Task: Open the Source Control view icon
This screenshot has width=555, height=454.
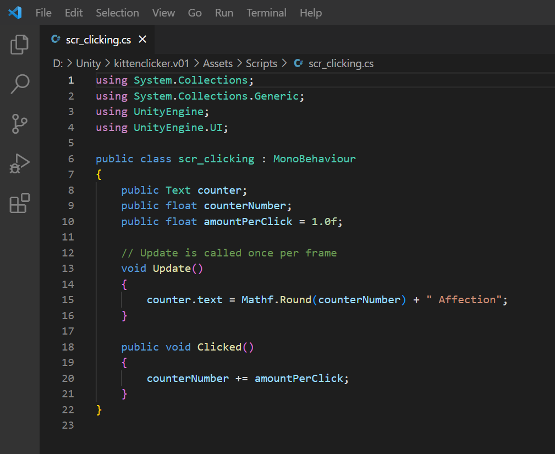Action: (20, 124)
